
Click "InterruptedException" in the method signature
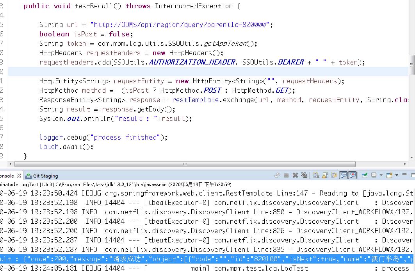pyautogui.click(x=194, y=6)
